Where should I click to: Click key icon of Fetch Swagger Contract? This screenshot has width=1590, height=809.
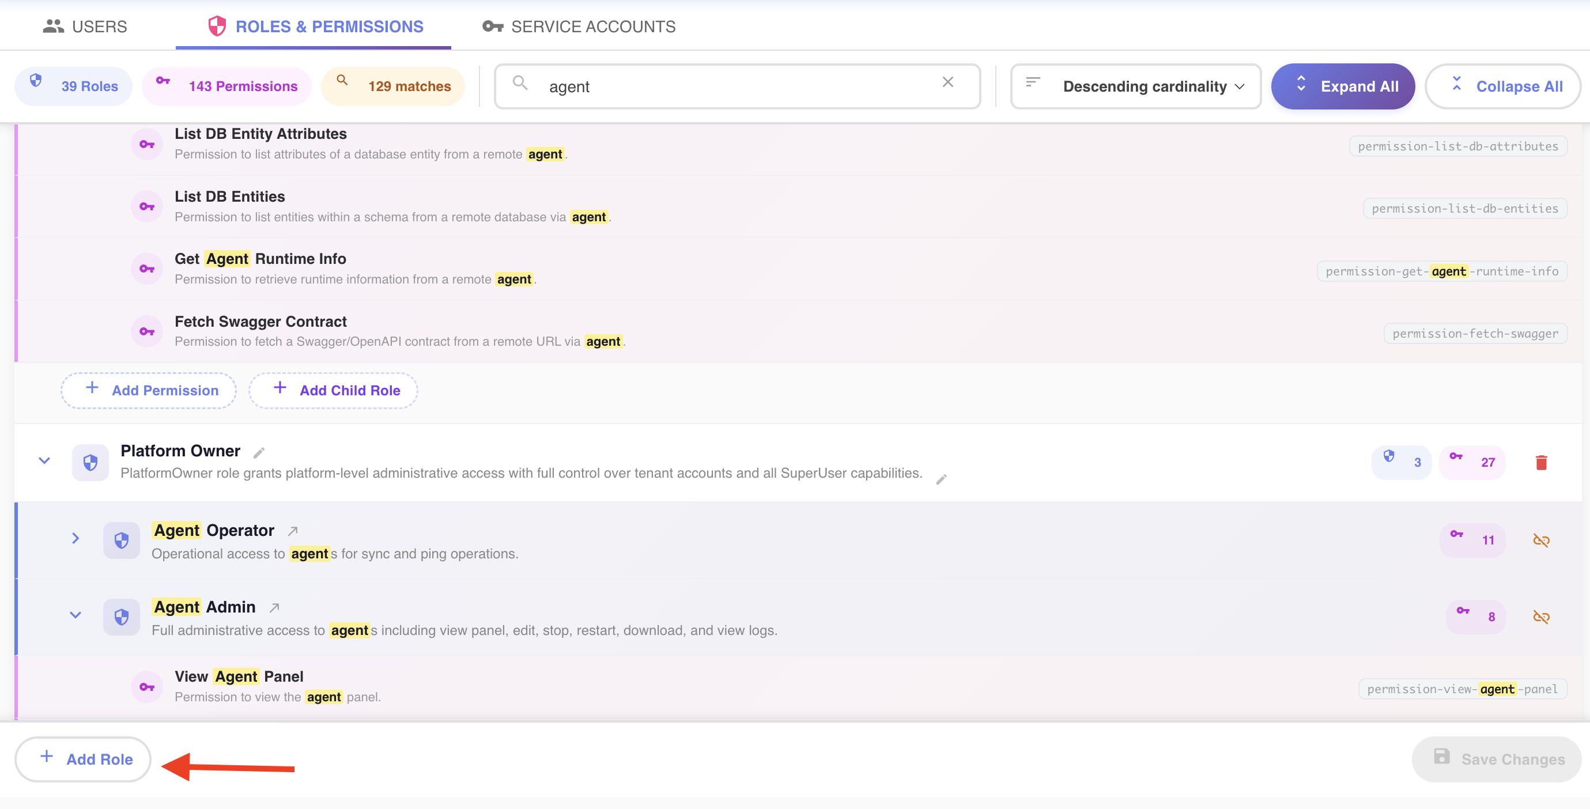(147, 332)
